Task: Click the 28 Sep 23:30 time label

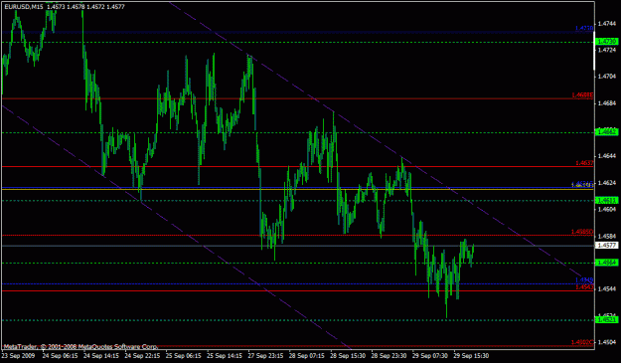Action: point(389,356)
